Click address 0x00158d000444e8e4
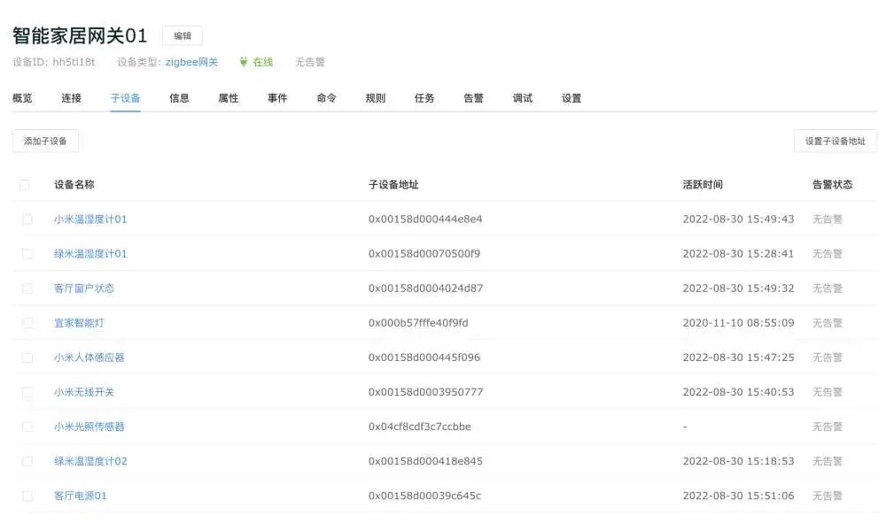Screen dimensions: 886x531 [x=425, y=219]
